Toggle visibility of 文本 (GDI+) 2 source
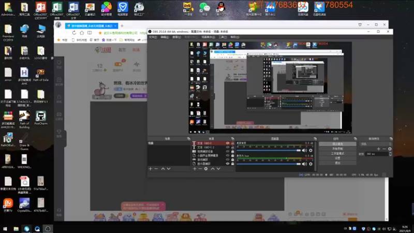 tap(228, 148)
